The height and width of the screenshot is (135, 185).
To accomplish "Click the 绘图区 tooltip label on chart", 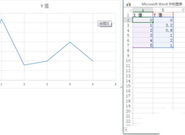I will 105,24.
